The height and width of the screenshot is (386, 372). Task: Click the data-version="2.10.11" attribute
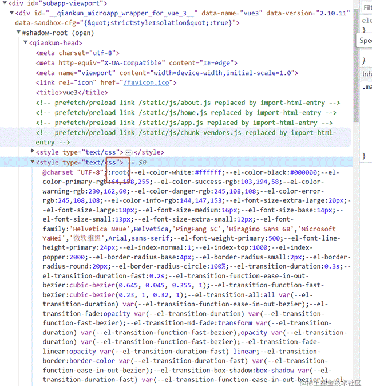click(x=308, y=13)
